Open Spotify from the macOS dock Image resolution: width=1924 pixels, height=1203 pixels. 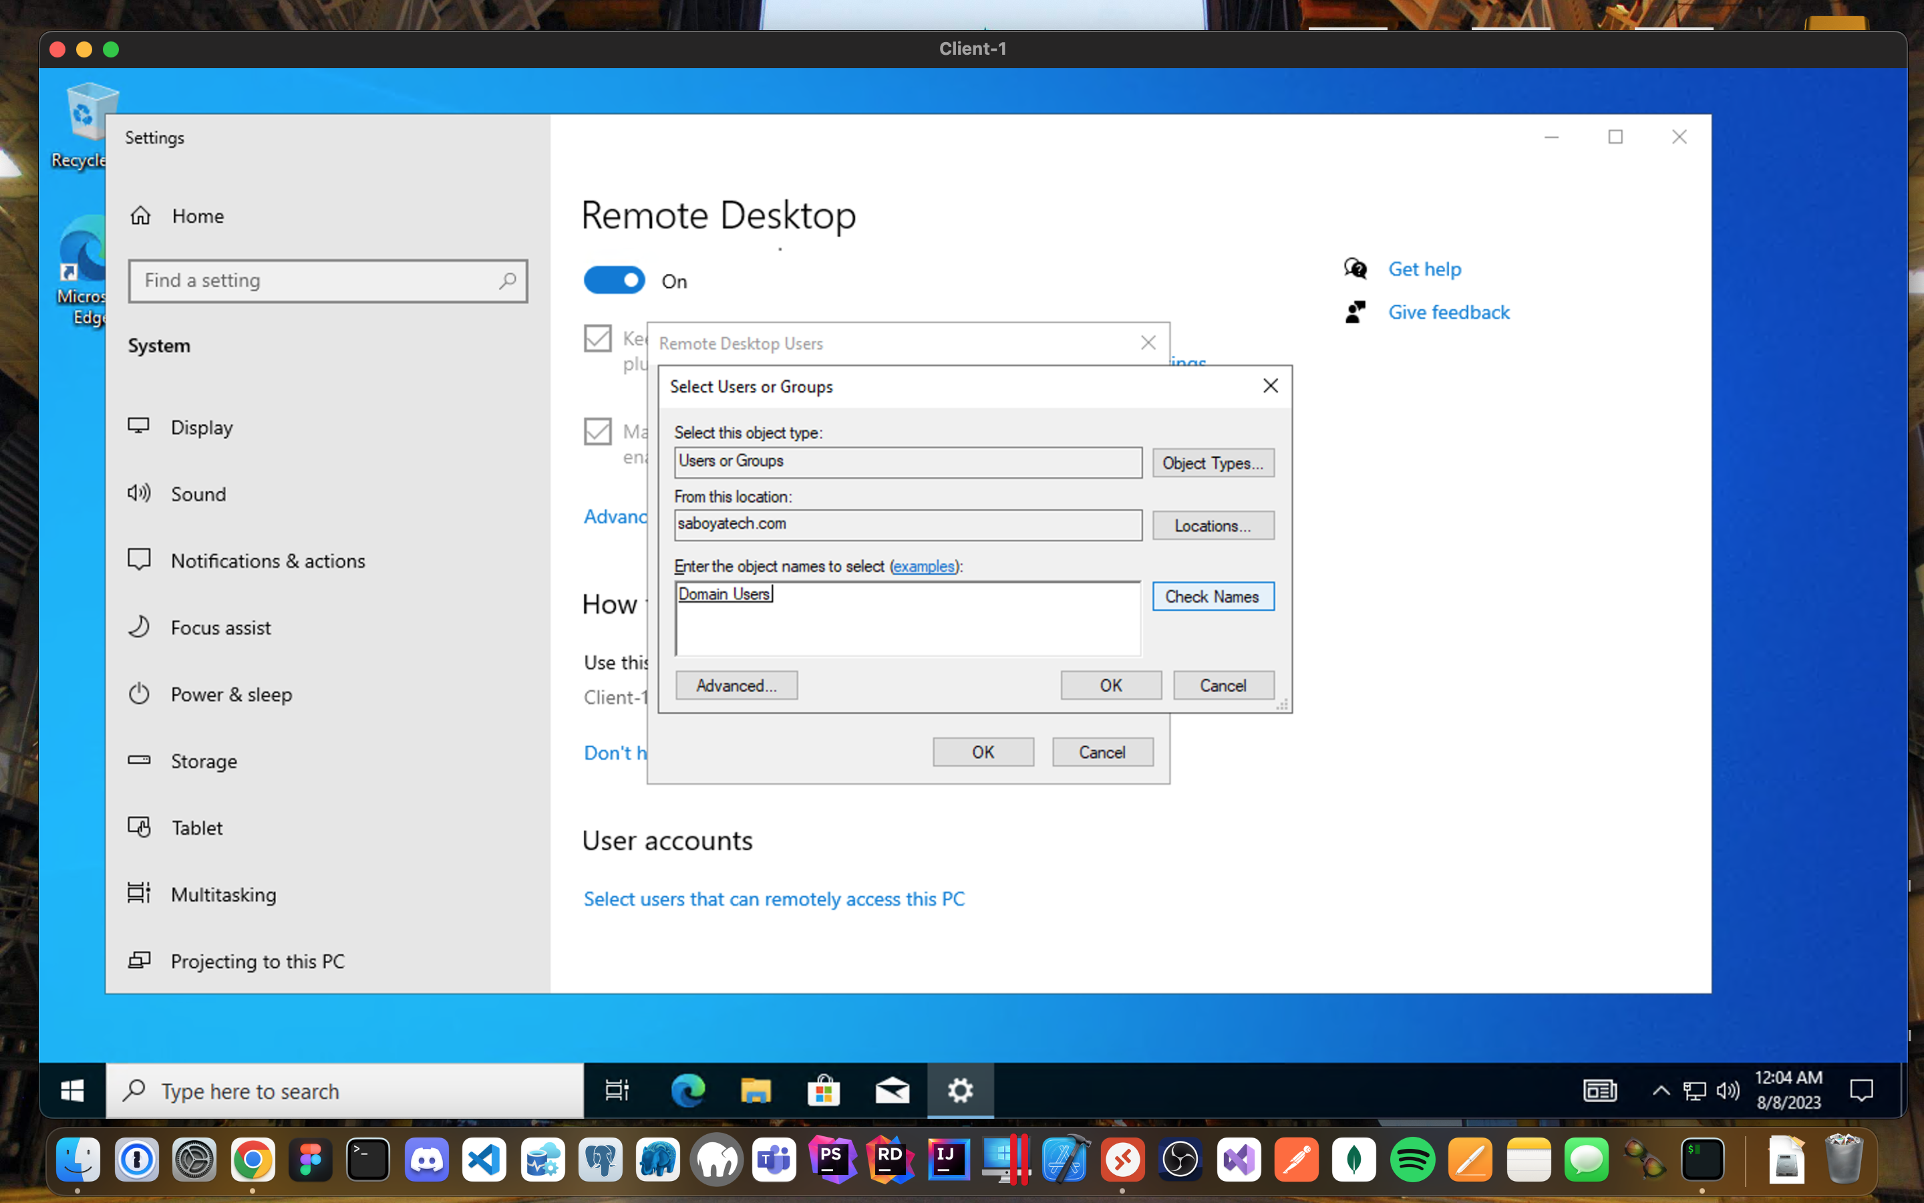pos(1412,1160)
